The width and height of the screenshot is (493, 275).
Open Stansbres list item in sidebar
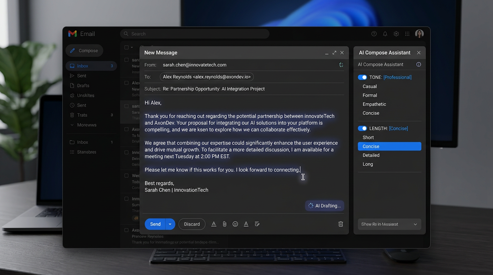pyautogui.click(x=87, y=152)
